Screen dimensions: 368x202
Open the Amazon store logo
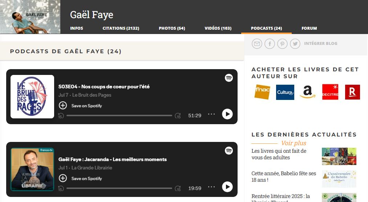click(x=307, y=92)
